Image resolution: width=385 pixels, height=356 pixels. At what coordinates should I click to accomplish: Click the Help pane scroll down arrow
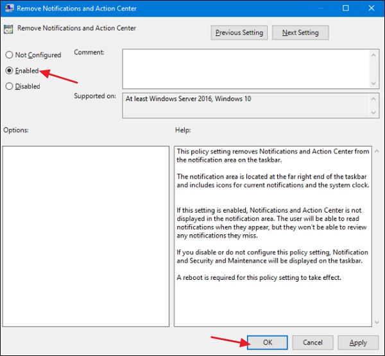pyautogui.click(x=377, y=322)
